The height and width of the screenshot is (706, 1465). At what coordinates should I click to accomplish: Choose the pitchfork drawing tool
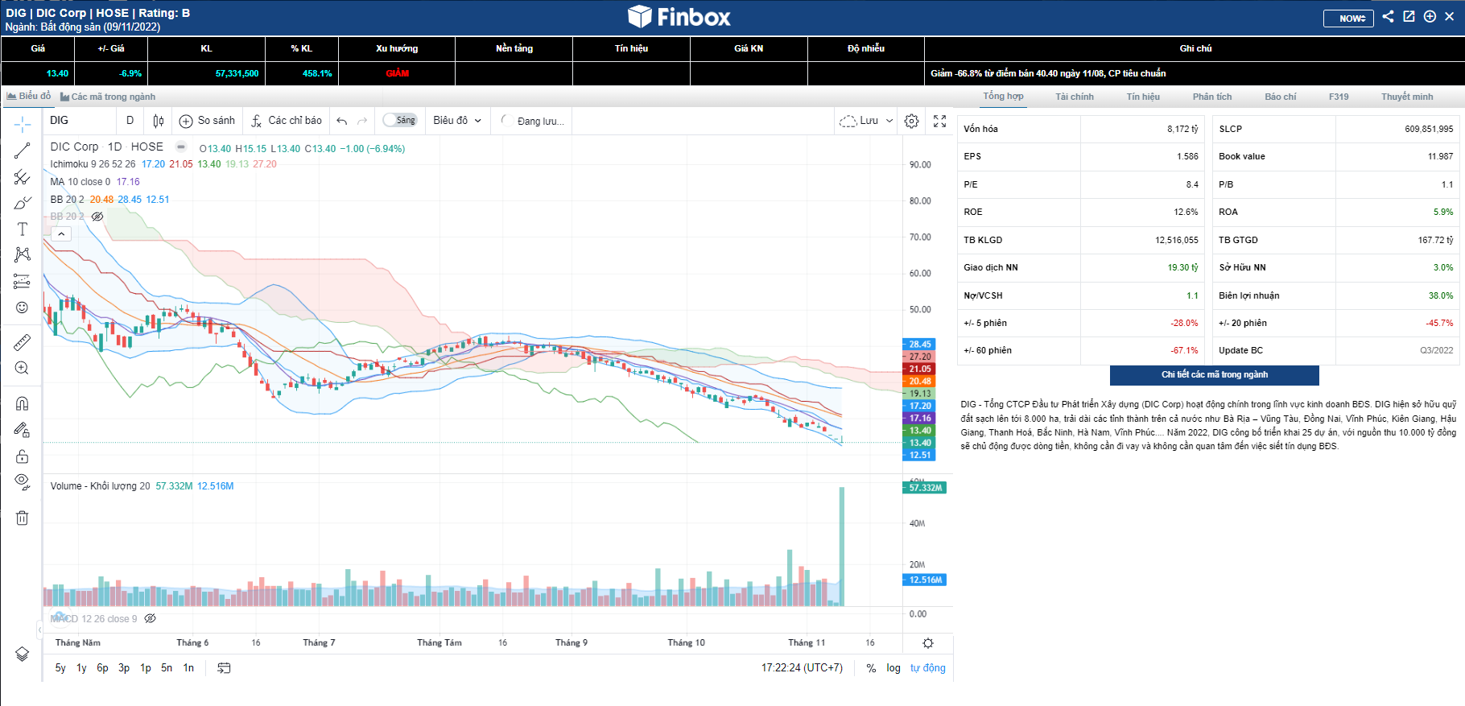(x=23, y=177)
